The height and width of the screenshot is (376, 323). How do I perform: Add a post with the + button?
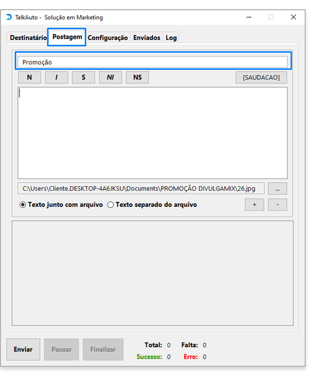click(255, 205)
